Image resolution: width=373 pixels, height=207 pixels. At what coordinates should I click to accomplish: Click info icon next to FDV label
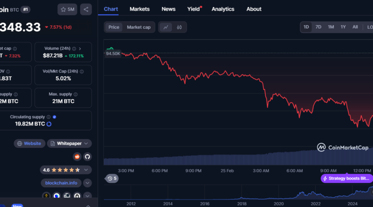(x=8, y=72)
